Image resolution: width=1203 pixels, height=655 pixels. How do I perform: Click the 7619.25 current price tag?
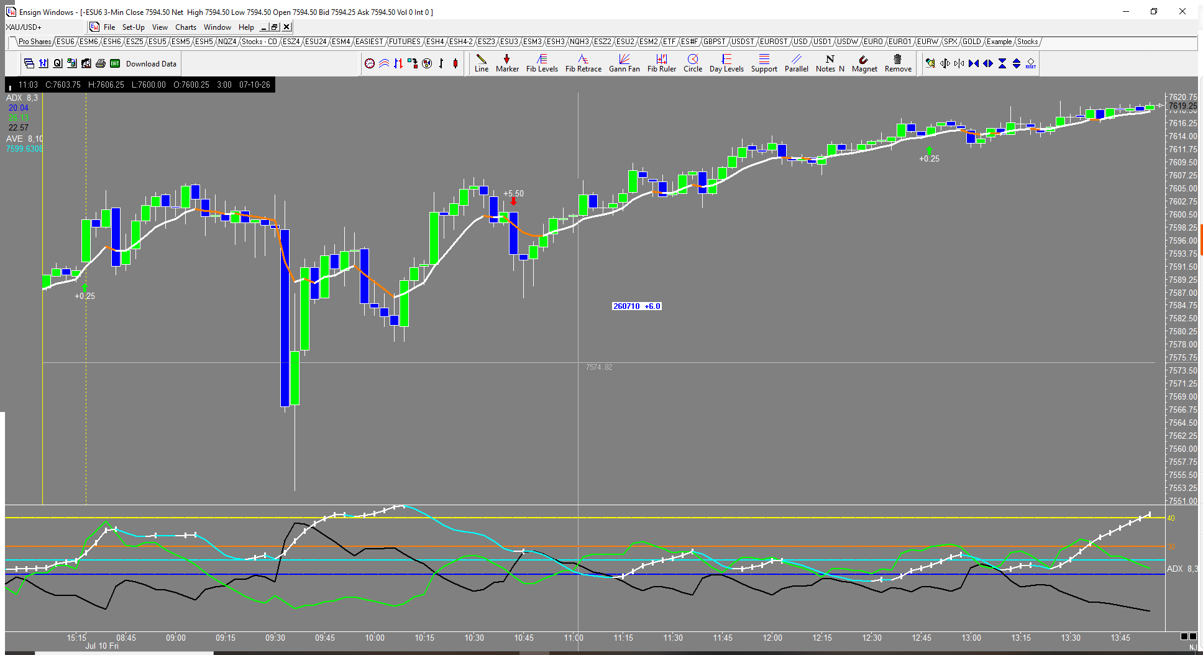coord(1182,106)
